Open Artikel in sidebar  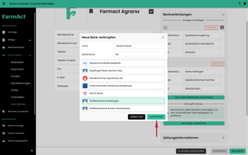[x=14, y=90]
